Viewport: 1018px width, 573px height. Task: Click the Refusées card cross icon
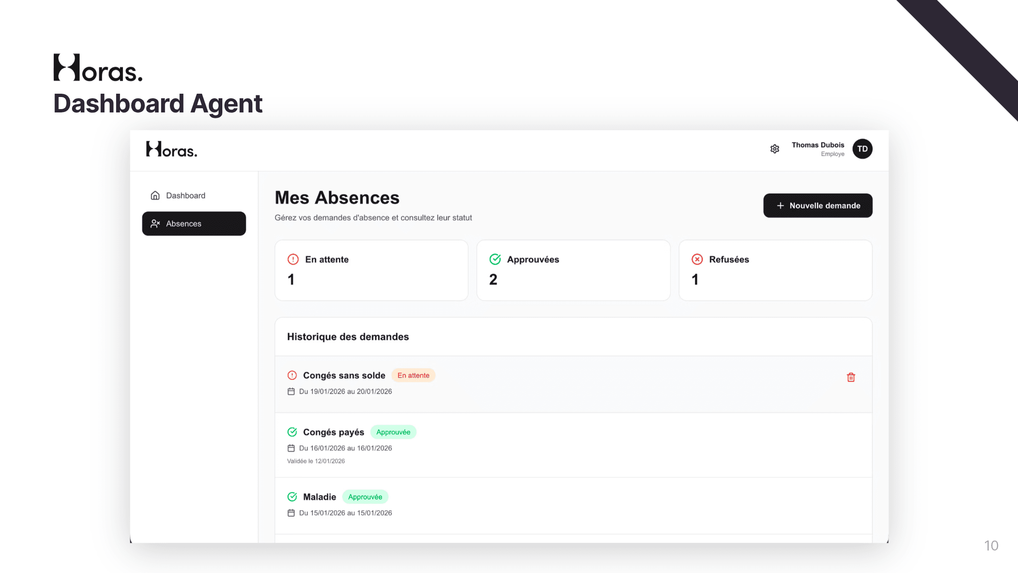[x=697, y=259]
